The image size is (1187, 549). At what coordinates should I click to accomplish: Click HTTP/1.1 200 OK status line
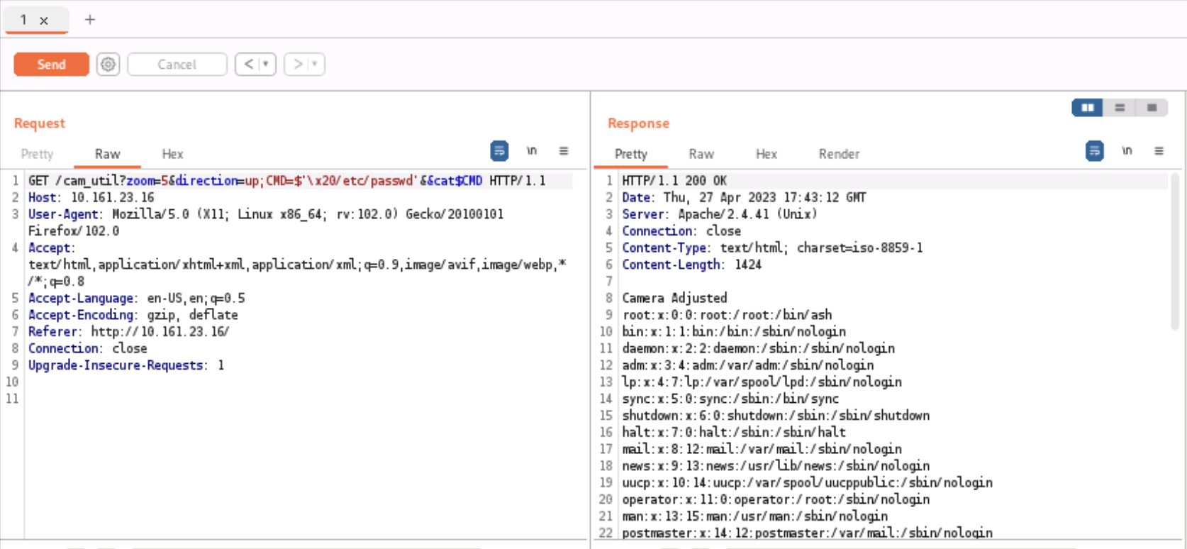(674, 181)
